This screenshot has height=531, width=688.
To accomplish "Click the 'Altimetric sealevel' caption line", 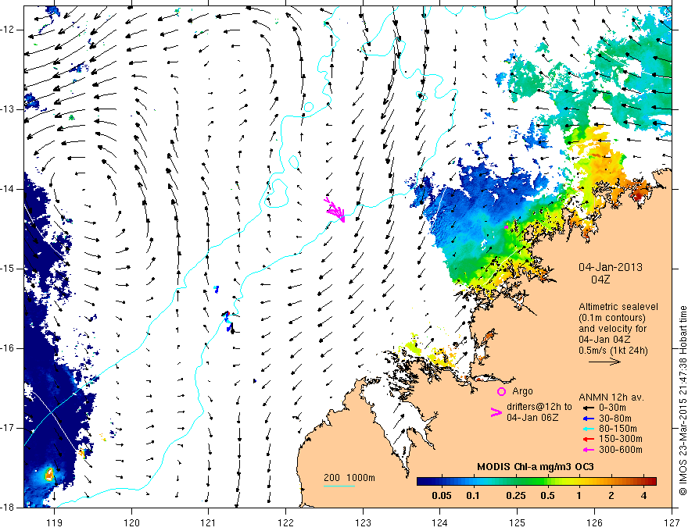I will click(618, 307).
